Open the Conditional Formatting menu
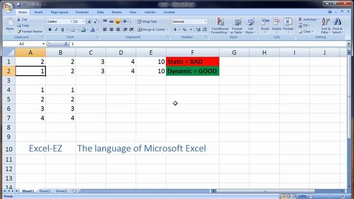 [x=220, y=26]
